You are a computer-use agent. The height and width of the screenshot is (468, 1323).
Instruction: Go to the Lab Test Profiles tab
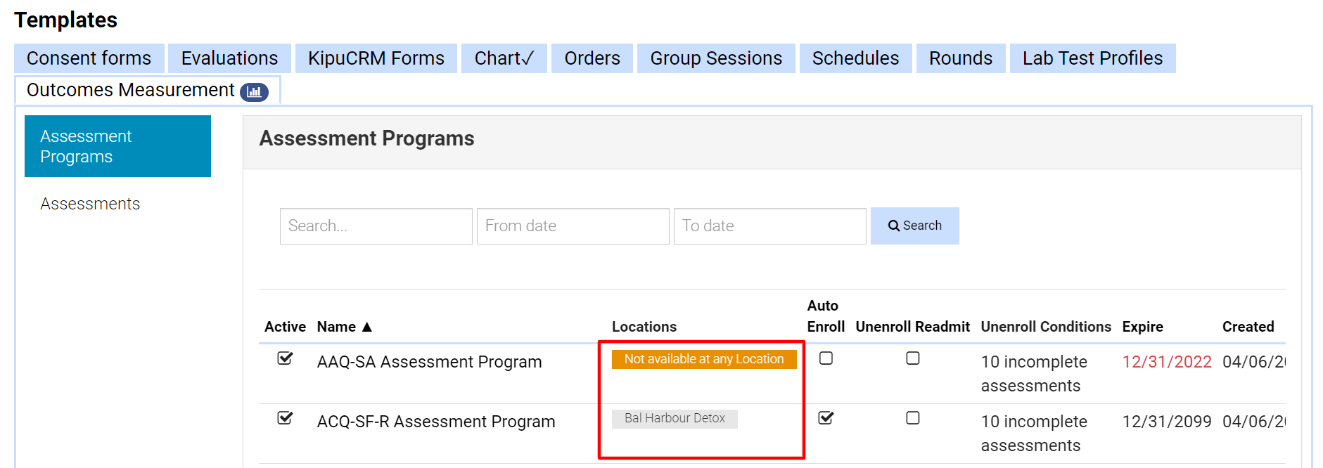click(x=1092, y=58)
